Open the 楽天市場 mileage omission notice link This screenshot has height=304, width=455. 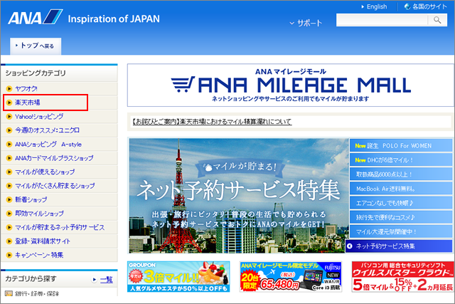(x=212, y=122)
